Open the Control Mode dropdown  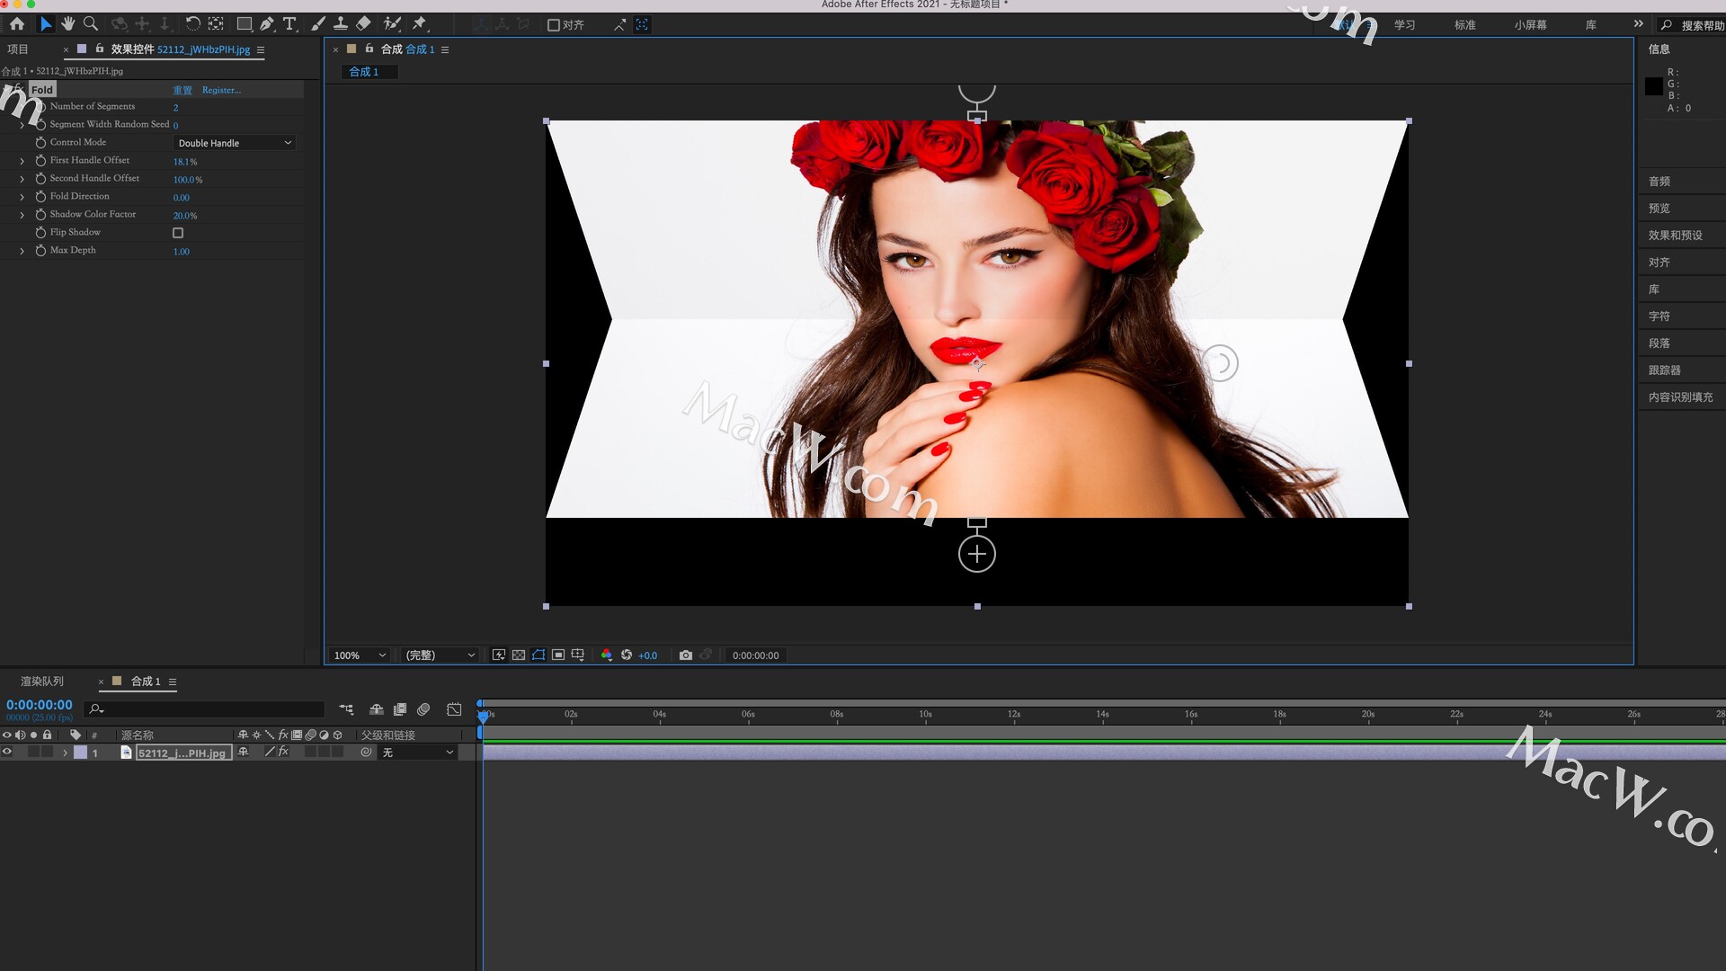tap(234, 143)
